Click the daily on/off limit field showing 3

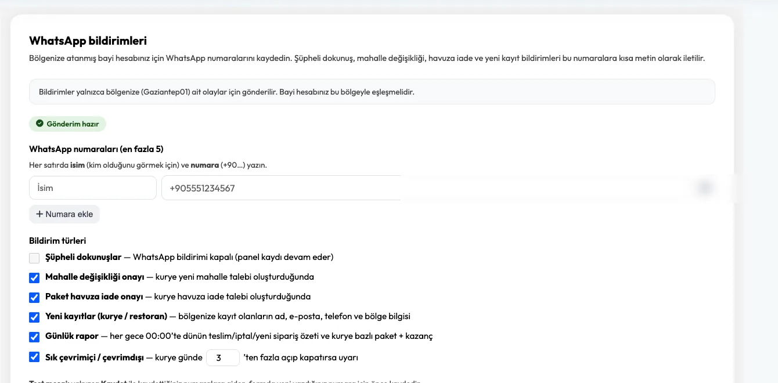pos(223,358)
